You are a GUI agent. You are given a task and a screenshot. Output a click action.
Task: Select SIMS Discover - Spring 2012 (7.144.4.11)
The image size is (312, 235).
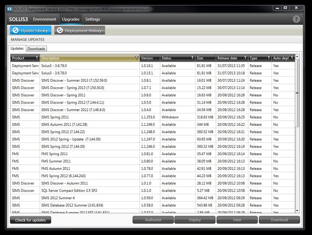153,102
